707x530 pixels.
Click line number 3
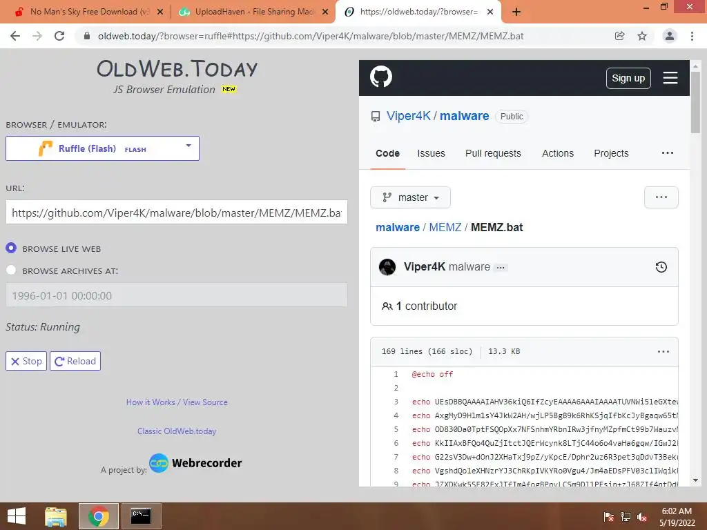pyautogui.click(x=396, y=402)
